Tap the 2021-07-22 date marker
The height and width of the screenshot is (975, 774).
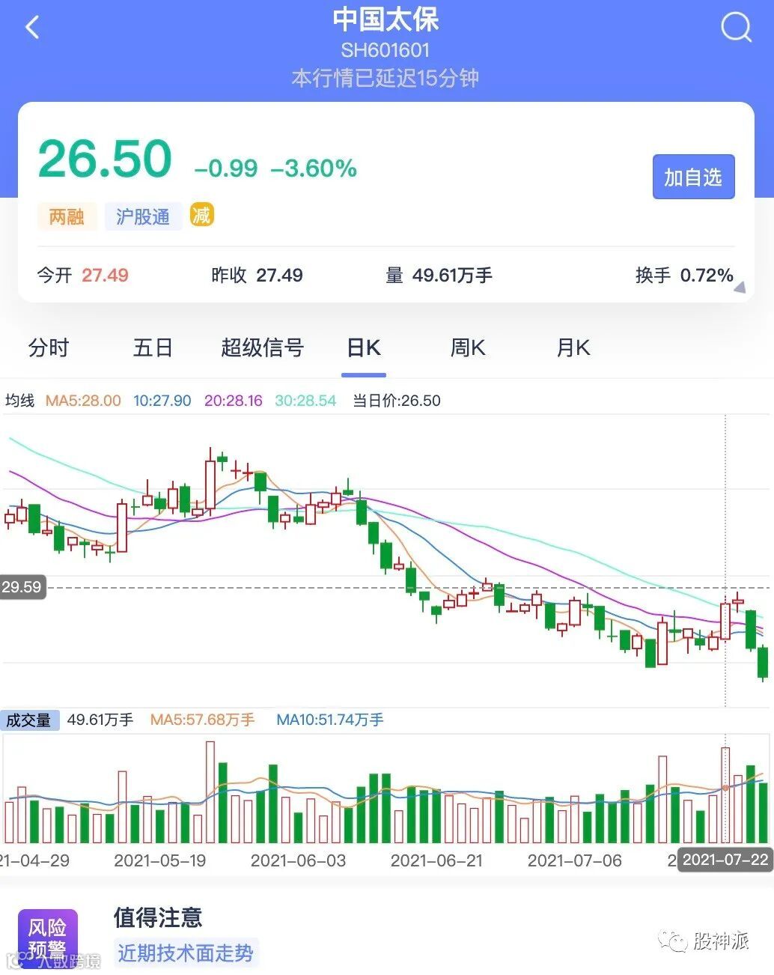725,860
